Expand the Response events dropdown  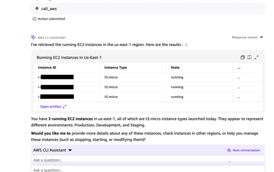(247, 37)
